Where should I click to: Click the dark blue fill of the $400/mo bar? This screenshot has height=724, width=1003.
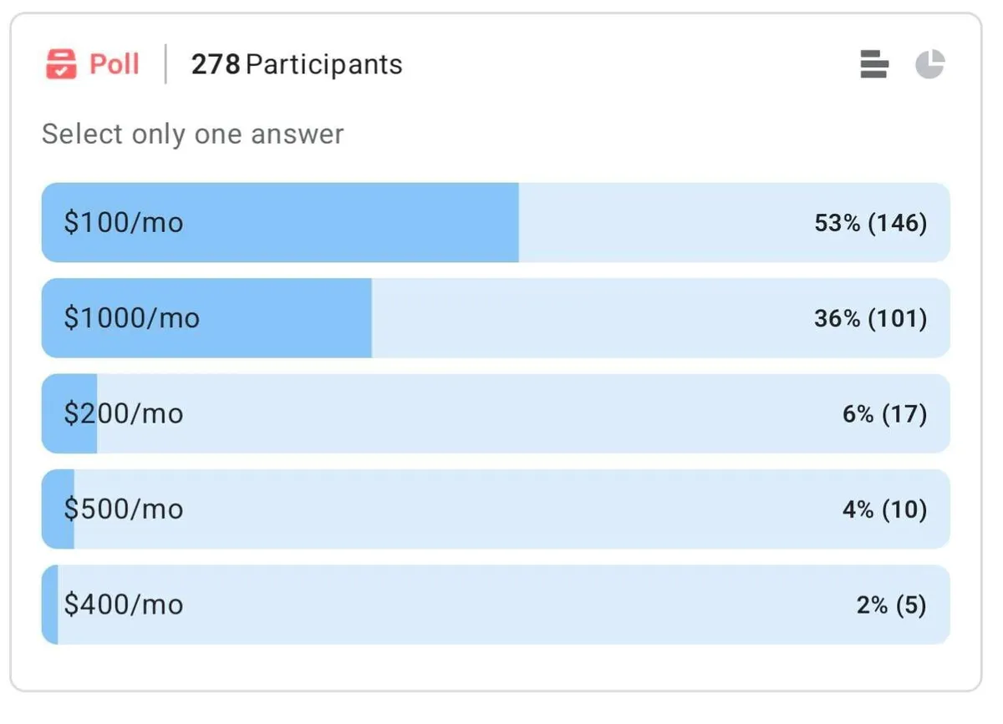tap(50, 605)
